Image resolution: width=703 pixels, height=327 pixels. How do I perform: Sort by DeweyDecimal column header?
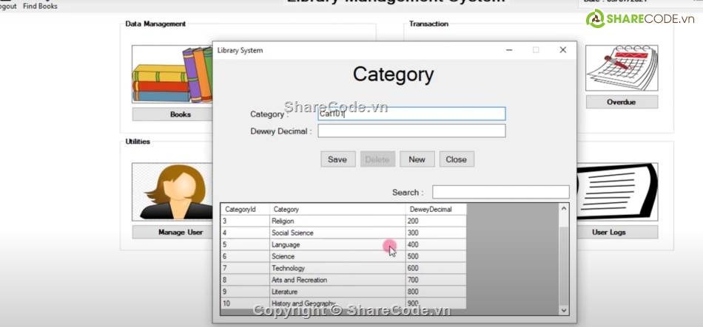pyautogui.click(x=435, y=209)
